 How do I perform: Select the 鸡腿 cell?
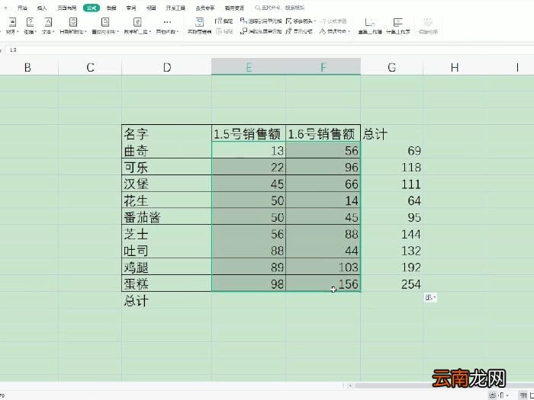(x=166, y=267)
